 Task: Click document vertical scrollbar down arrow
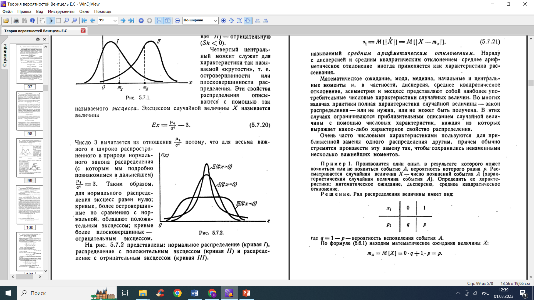pyautogui.click(x=531, y=277)
